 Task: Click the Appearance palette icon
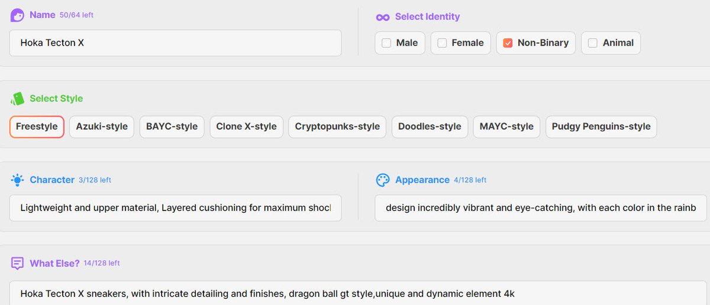point(383,180)
